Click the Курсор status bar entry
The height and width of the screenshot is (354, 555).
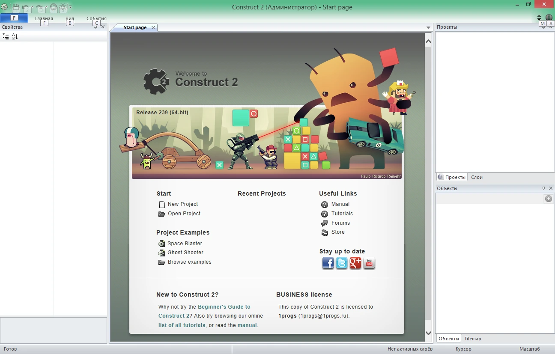(464, 349)
